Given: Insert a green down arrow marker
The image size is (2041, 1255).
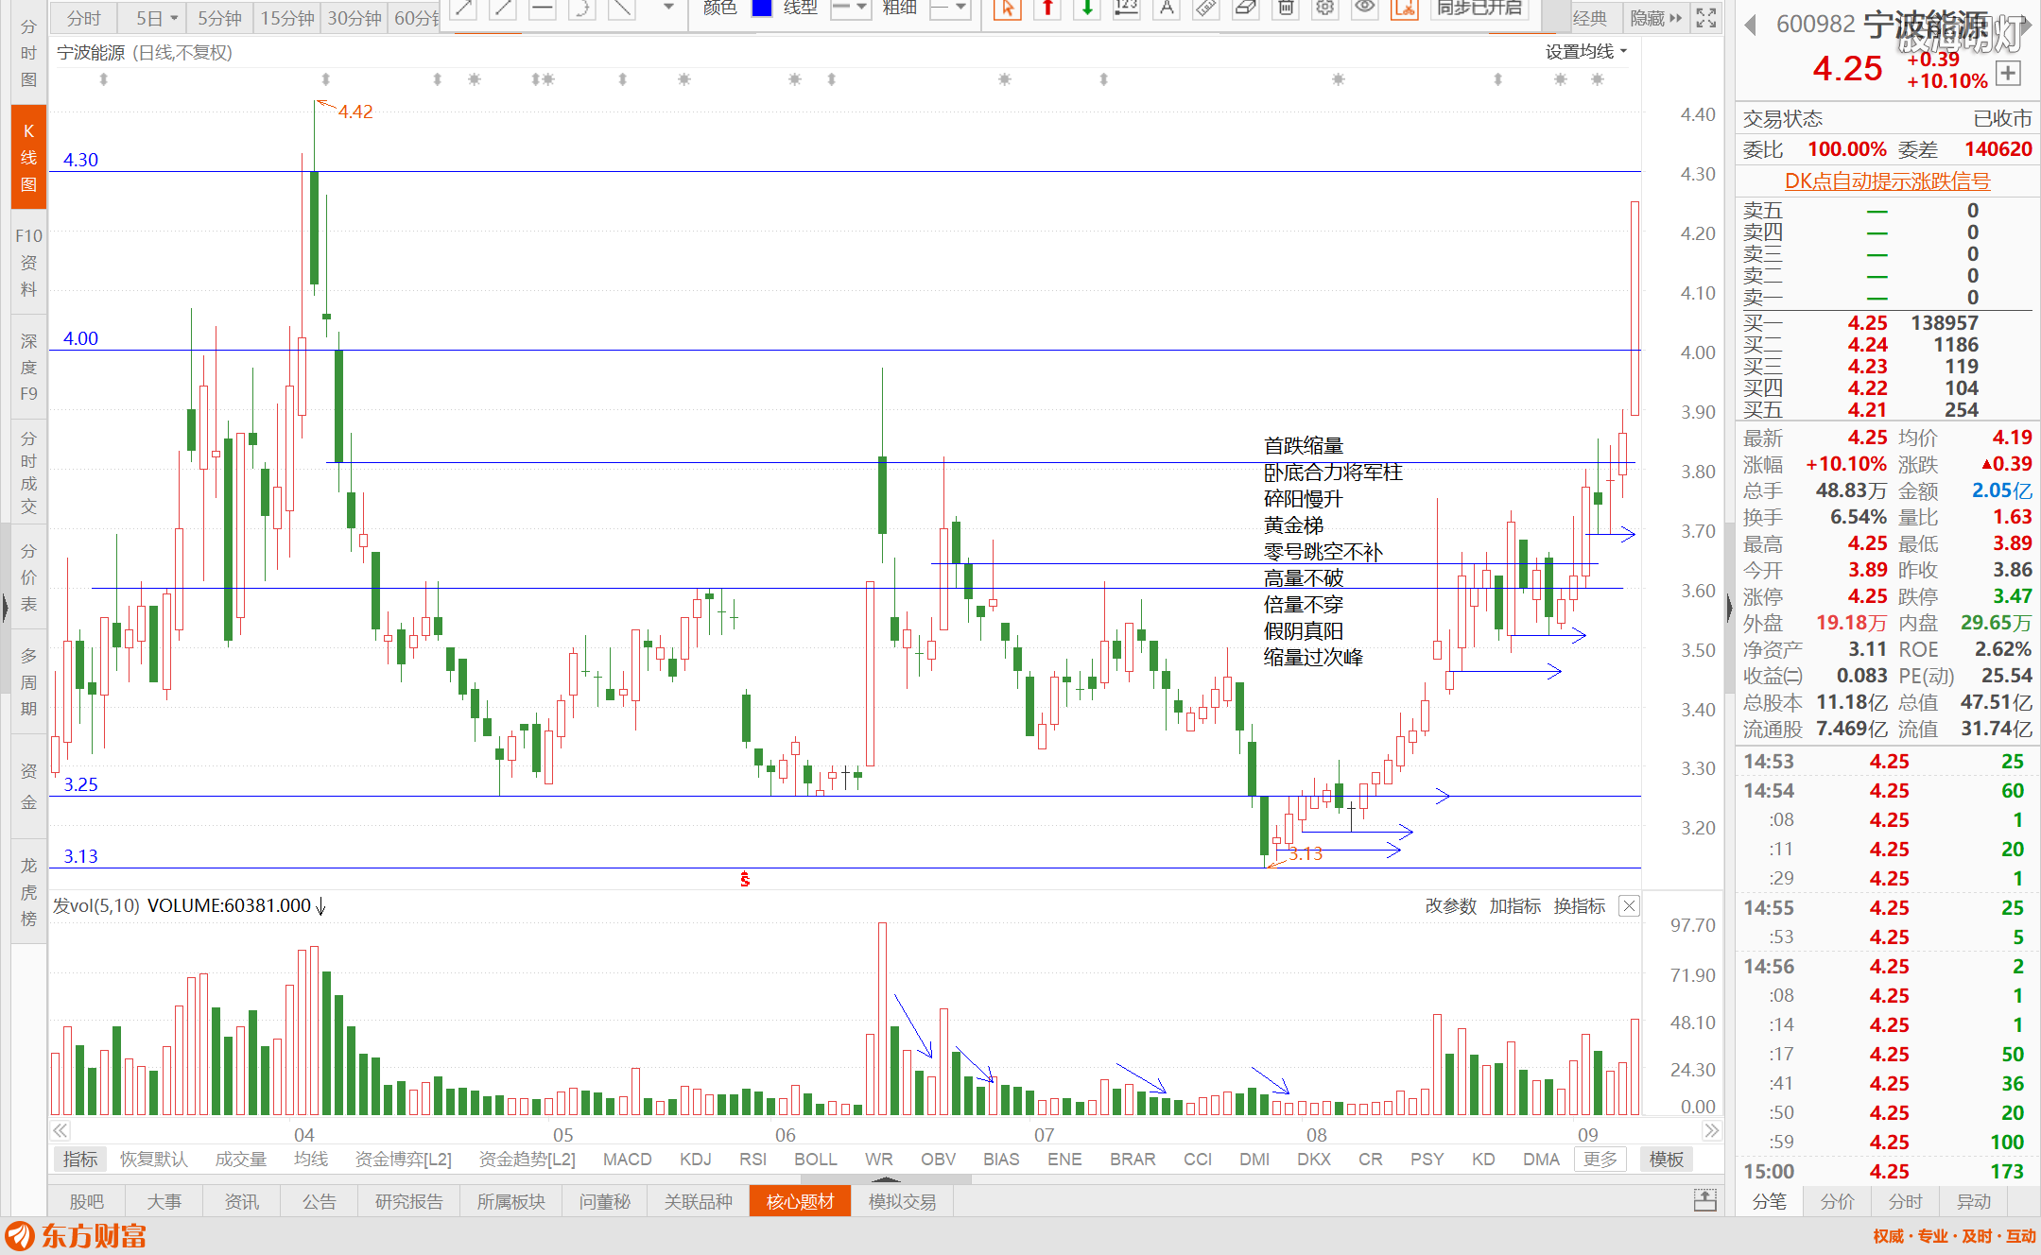Looking at the screenshot, I should (x=1087, y=9).
